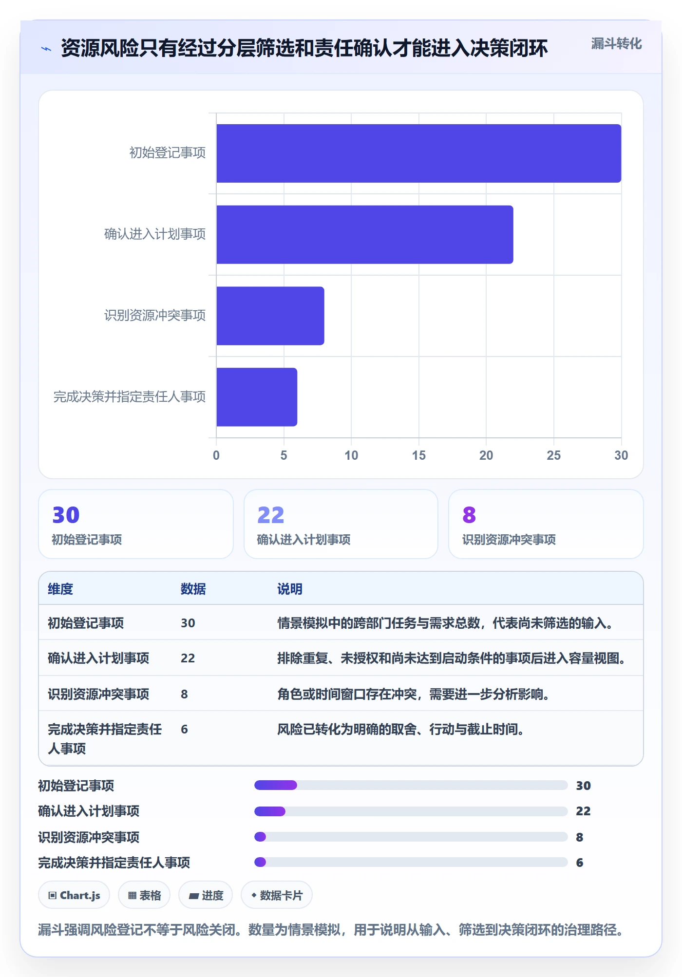Click the 识别资源冲突事项 progress bar
The height and width of the screenshot is (977, 682).
point(411,837)
